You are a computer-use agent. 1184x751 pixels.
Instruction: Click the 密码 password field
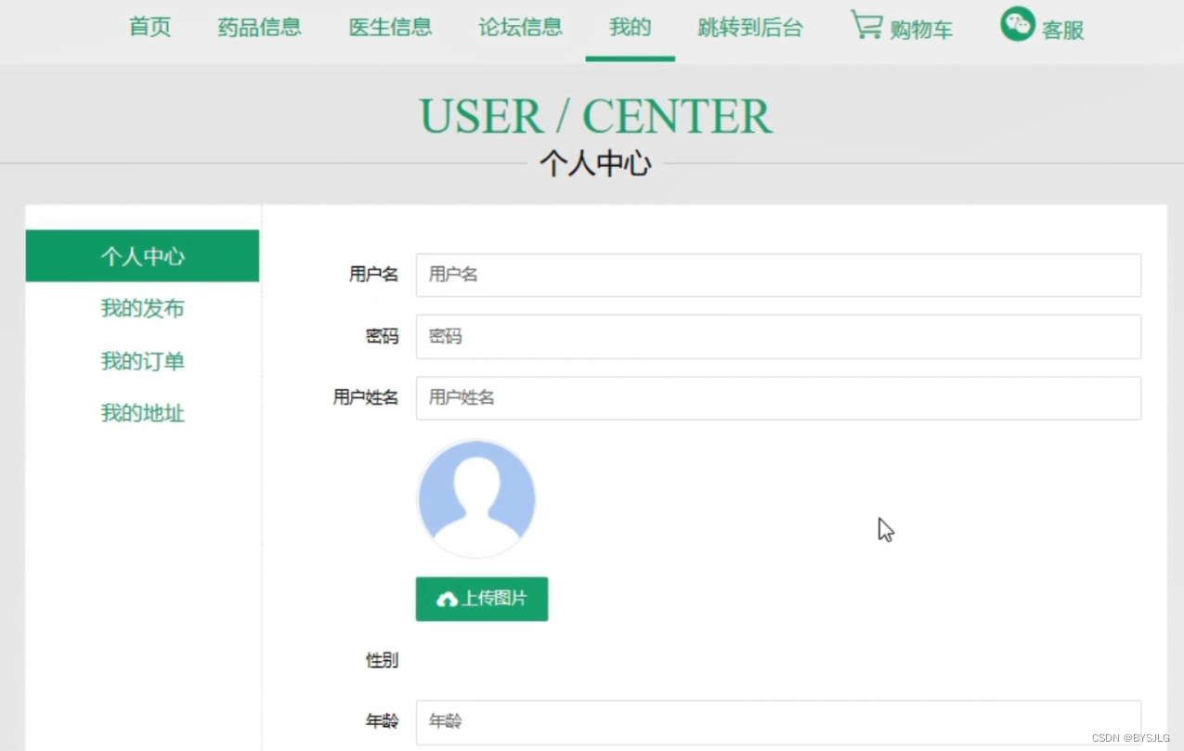click(778, 336)
